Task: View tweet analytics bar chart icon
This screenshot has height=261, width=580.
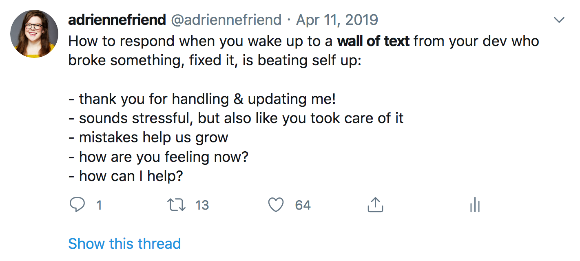Action: click(474, 205)
